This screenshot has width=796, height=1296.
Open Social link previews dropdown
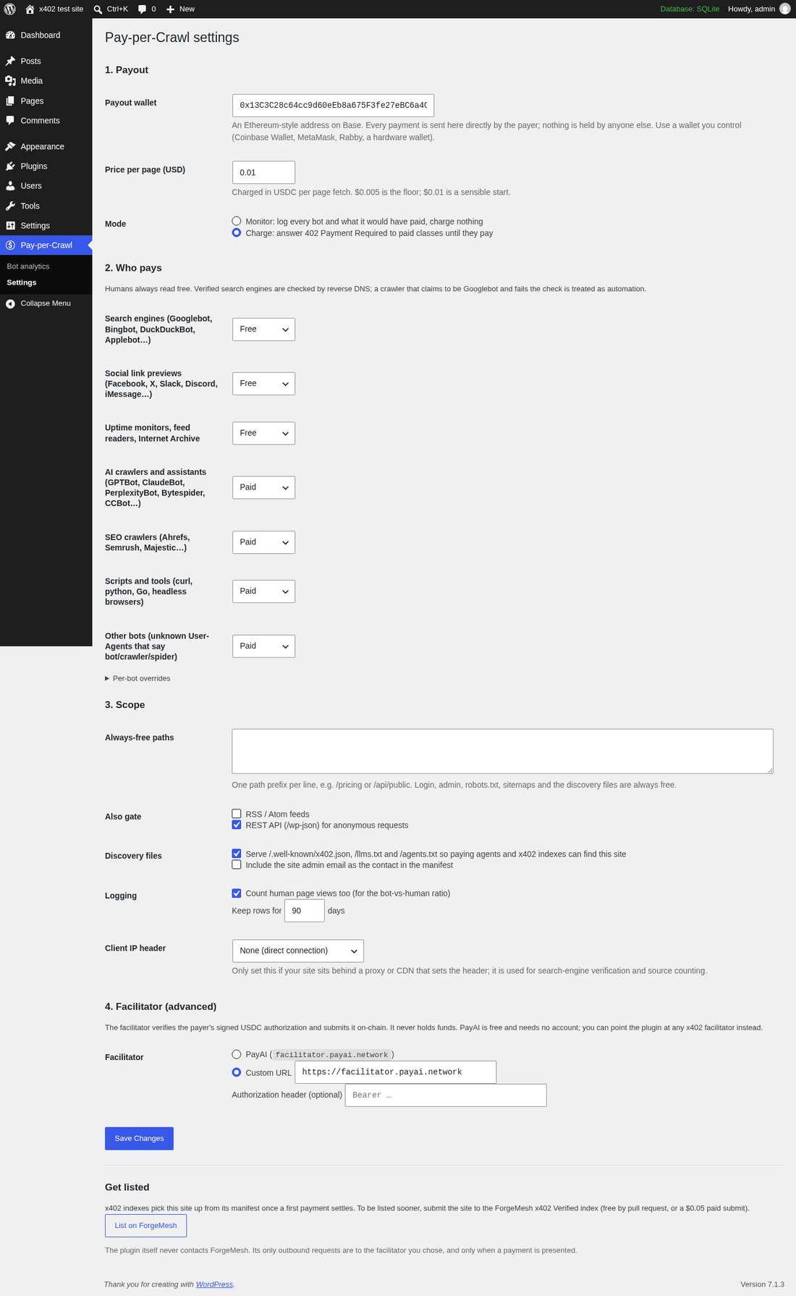pos(263,384)
